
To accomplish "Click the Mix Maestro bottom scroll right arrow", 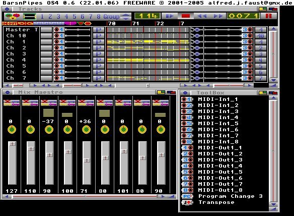I will (163, 197).
